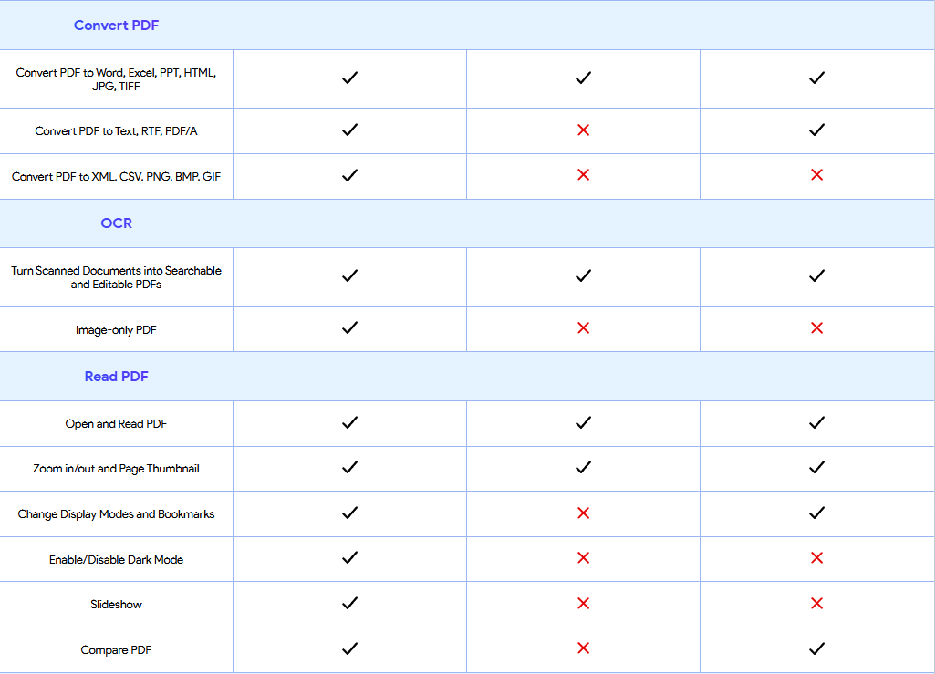Click the last-column checkmark in the Open and Read PDF row

[x=817, y=422]
